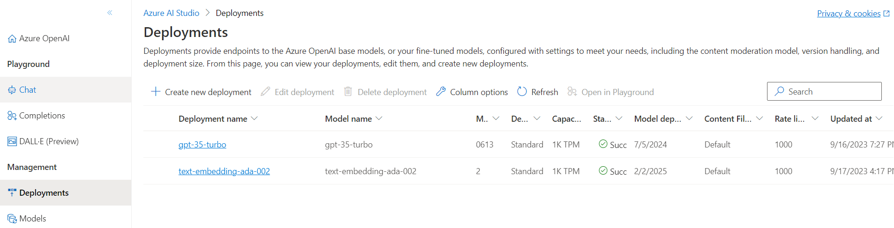Click the Open in Playground icon

pyautogui.click(x=572, y=92)
